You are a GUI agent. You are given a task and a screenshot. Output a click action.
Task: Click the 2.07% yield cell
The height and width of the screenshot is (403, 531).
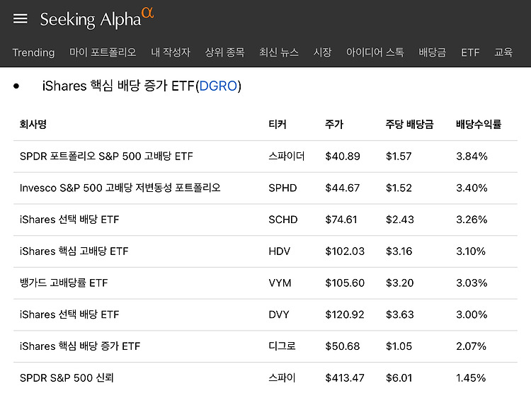471,346
